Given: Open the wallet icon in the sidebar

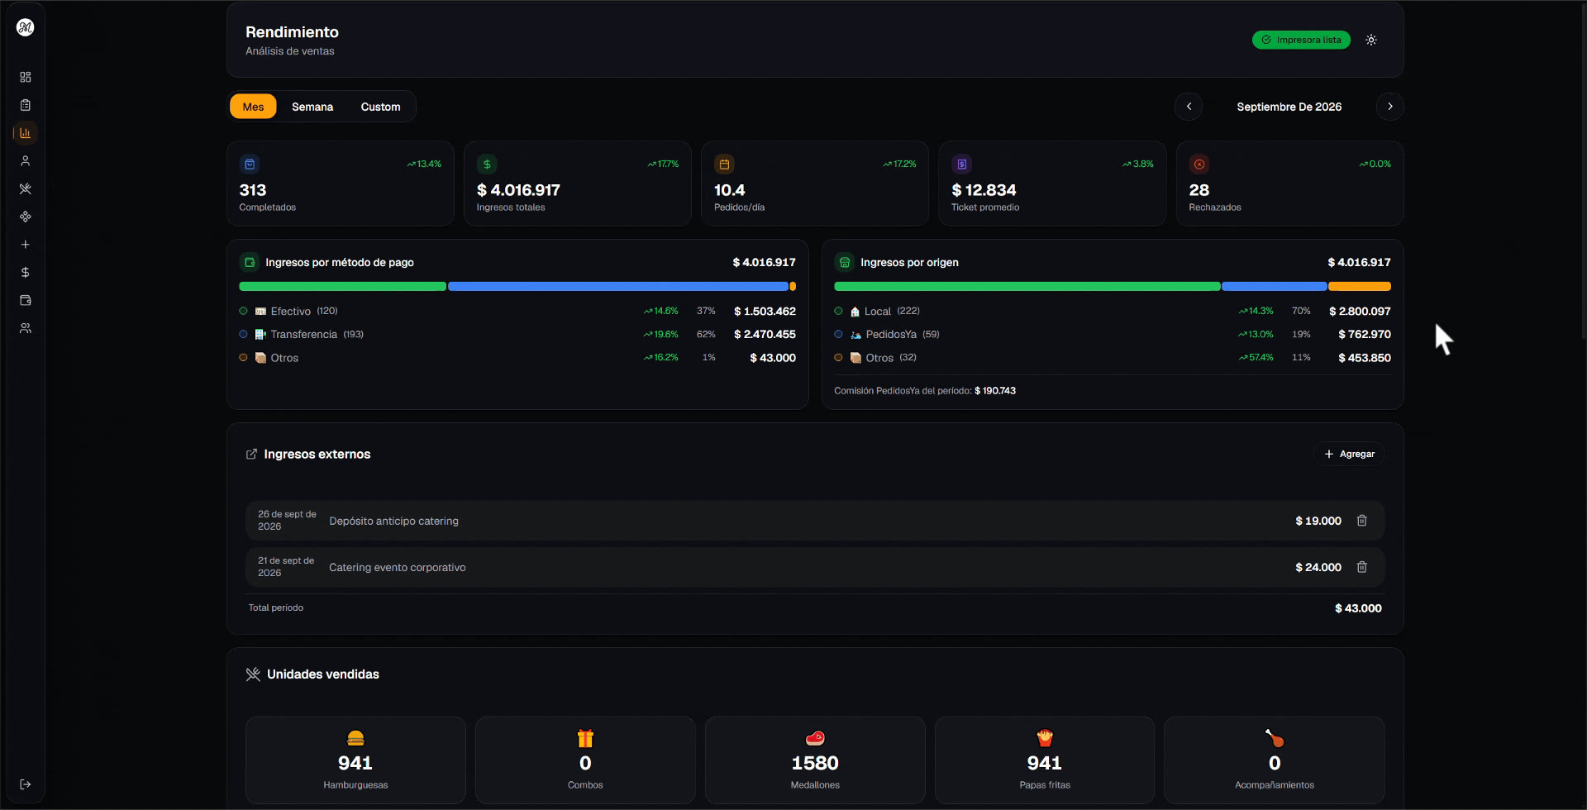Looking at the screenshot, I should click(26, 300).
